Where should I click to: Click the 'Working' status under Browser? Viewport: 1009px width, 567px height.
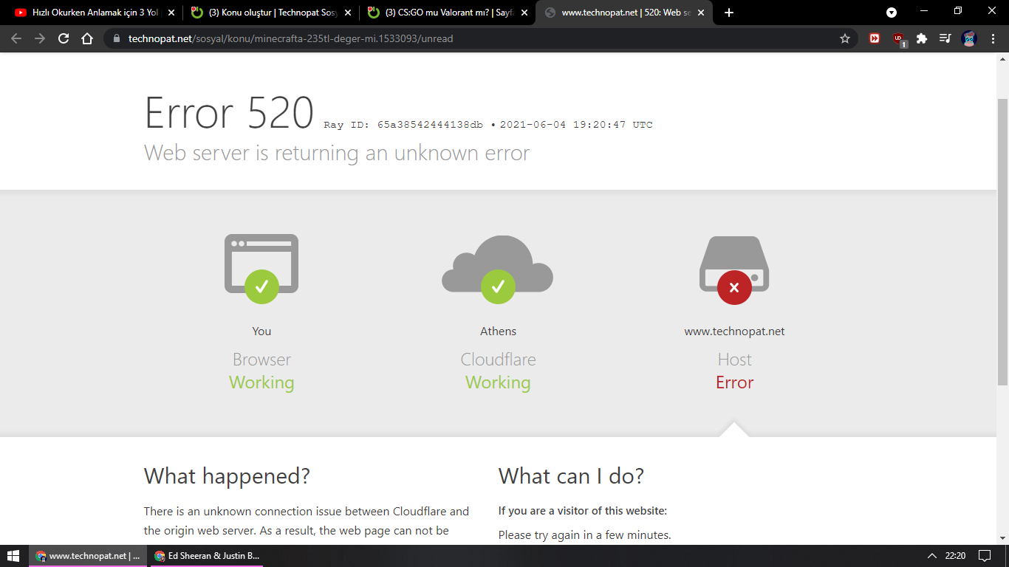pyautogui.click(x=261, y=382)
